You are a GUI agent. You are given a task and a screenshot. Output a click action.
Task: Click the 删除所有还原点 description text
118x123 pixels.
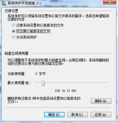(44, 100)
